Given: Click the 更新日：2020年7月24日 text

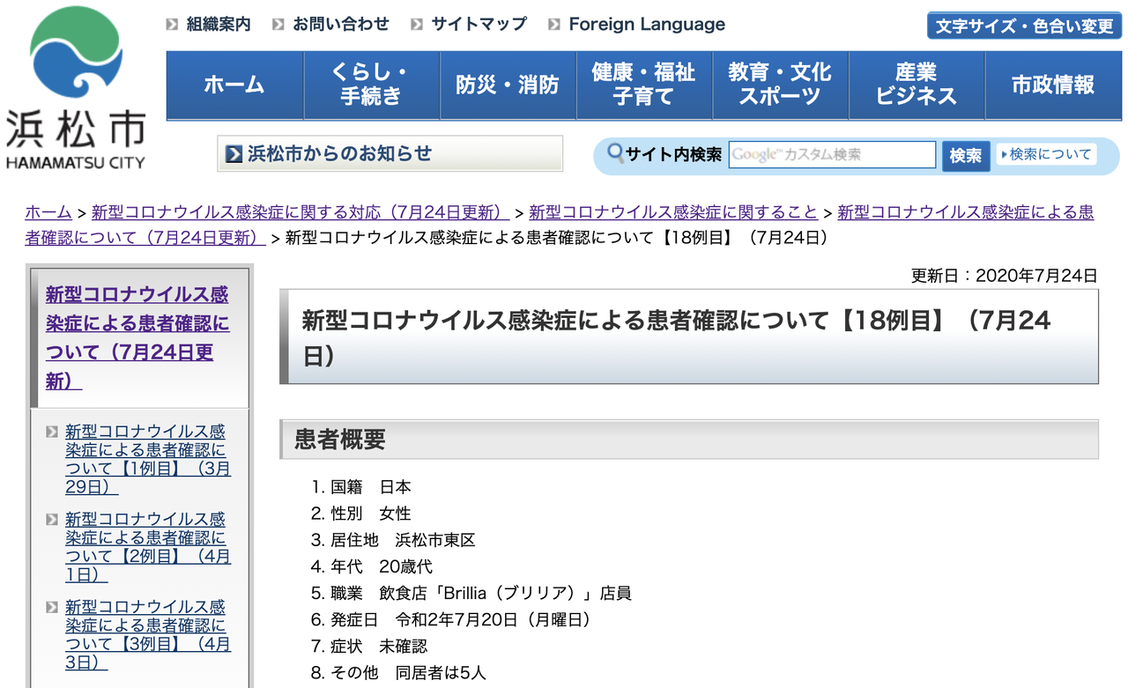Looking at the screenshot, I should coord(1004,276).
